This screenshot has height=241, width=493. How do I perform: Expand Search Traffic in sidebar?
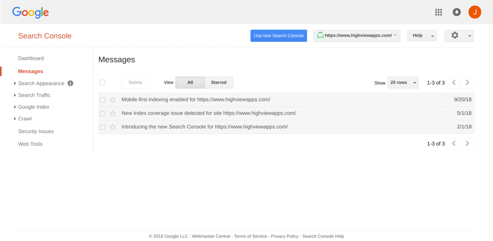(34, 95)
